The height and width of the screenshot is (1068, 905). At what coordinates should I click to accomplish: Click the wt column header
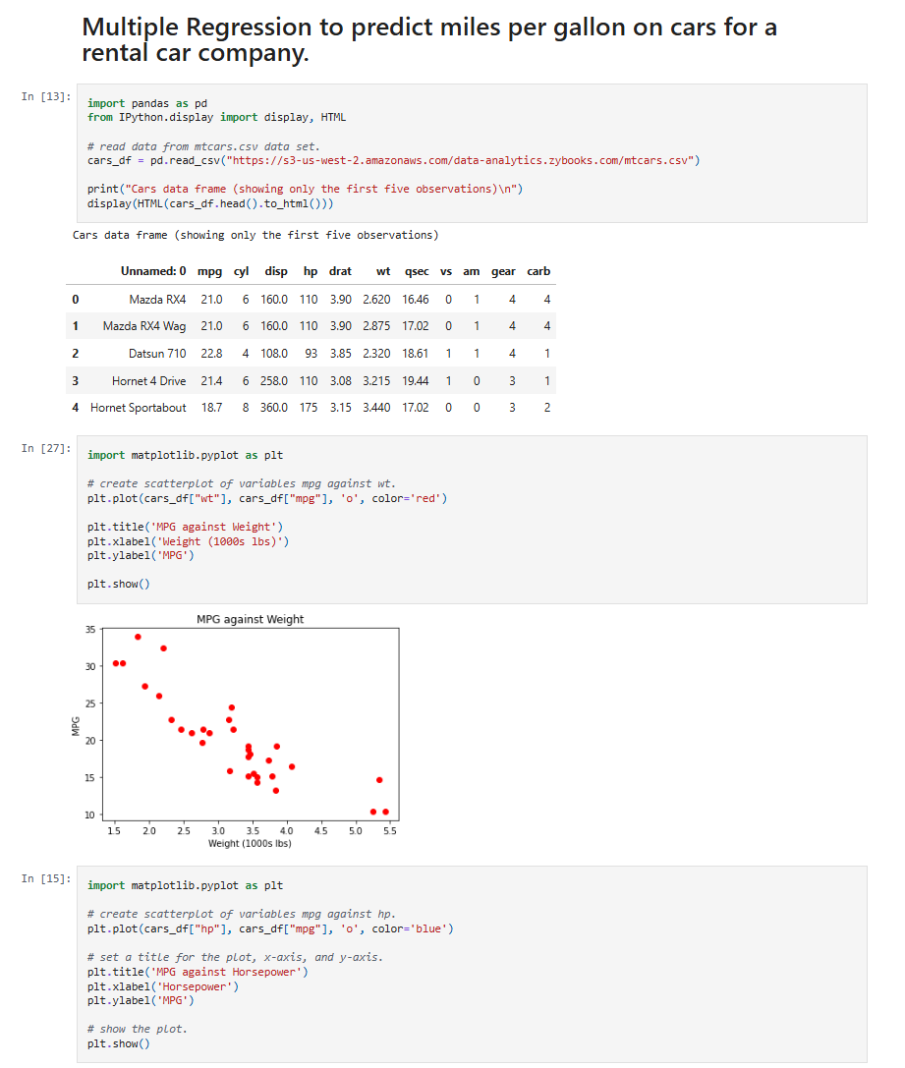383,271
